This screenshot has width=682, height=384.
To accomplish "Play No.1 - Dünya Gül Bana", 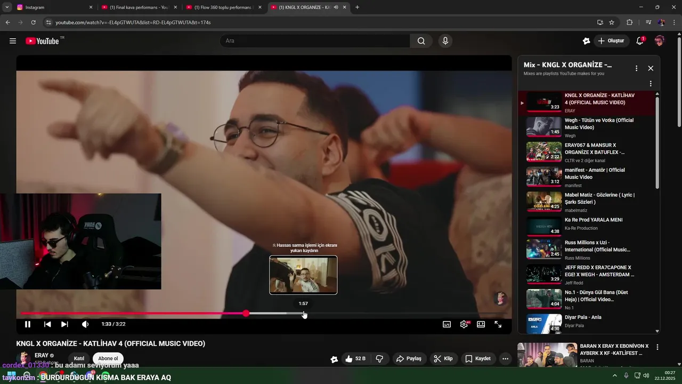I will tap(586, 300).
